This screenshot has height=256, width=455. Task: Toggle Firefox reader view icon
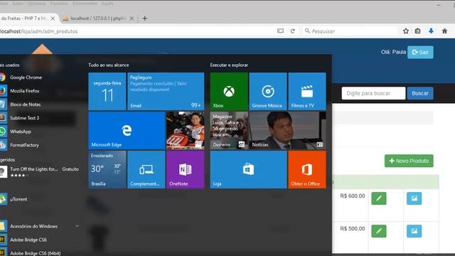(x=280, y=31)
